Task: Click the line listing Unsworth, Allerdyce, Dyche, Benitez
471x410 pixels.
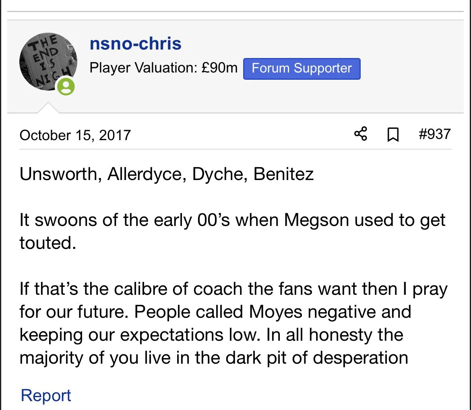Action: (167, 174)
